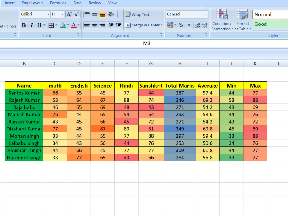Launch the Number dialog box launcher
288x216 pixels.
coord(206,35)
